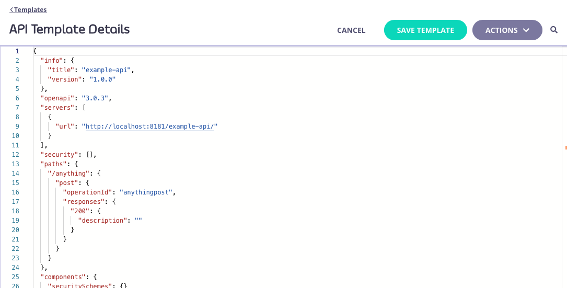Go back via the Templates link

(28, 10)
